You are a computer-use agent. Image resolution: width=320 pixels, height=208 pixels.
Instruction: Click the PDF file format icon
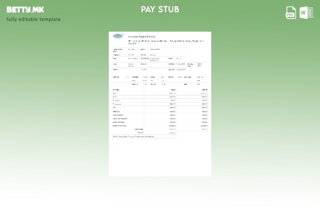point(291,12)
